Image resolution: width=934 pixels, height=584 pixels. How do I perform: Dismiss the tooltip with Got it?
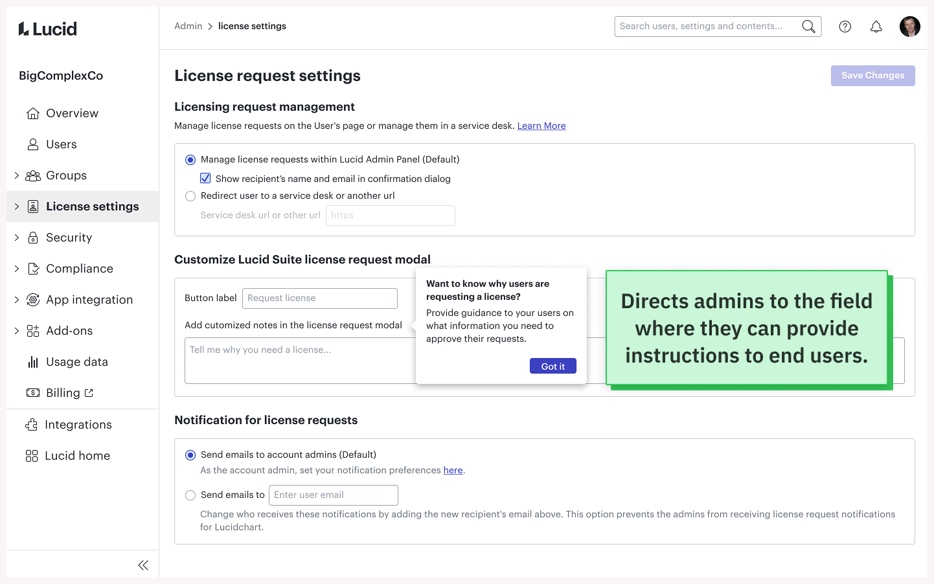[x=553, y=366]
